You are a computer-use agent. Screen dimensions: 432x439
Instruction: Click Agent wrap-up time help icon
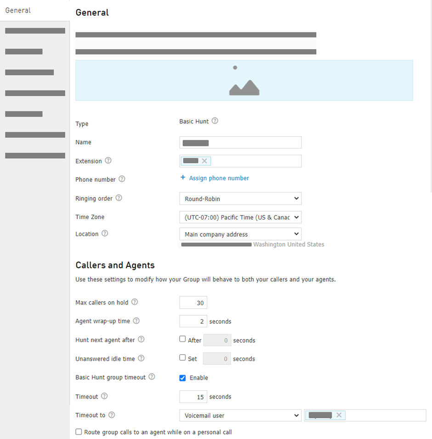136,321
